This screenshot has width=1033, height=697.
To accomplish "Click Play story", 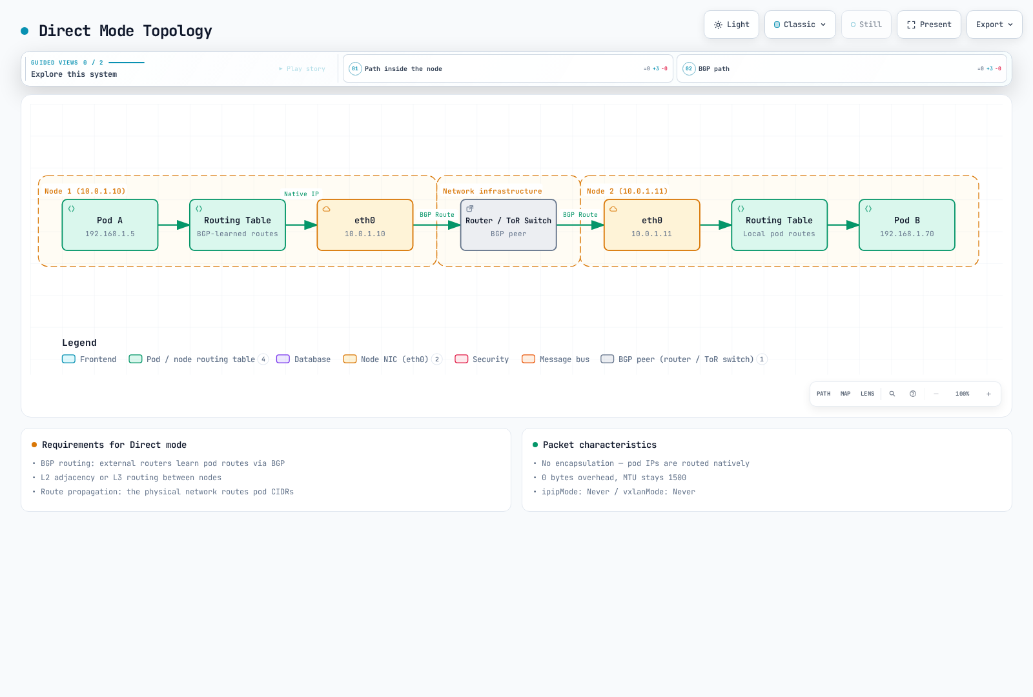I will (x=302, y=68).
